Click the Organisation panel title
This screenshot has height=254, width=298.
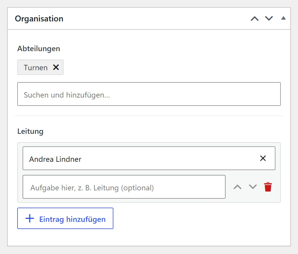click(x=39, y=19)
